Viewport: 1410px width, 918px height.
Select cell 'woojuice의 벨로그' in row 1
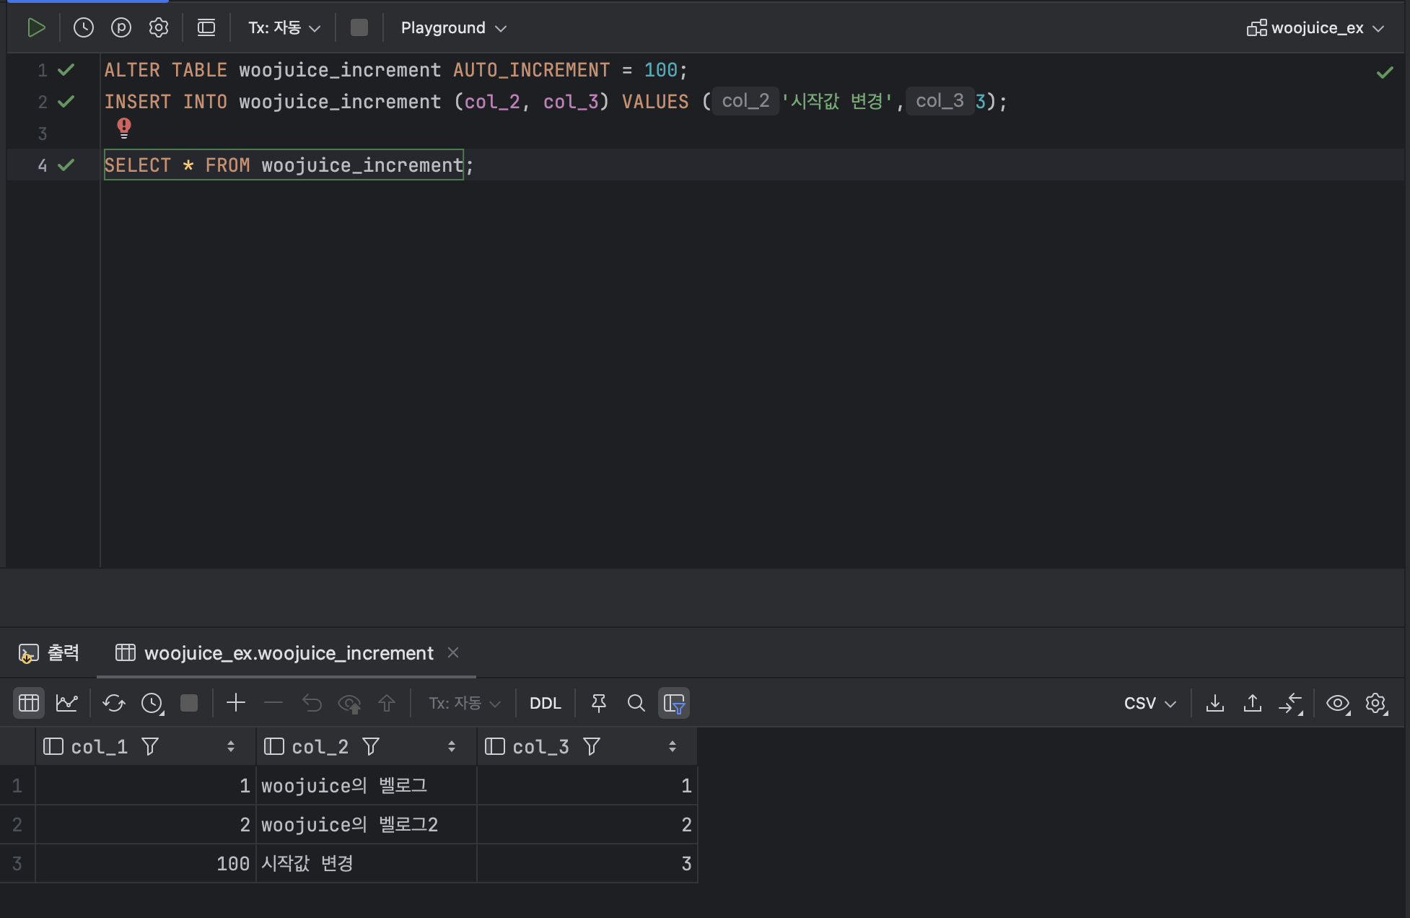[x=367, y=786]
